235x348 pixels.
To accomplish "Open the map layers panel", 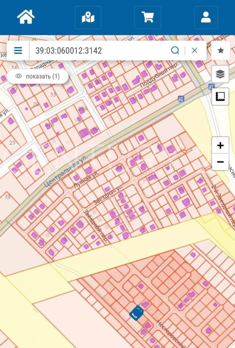I will coord(220,74).
